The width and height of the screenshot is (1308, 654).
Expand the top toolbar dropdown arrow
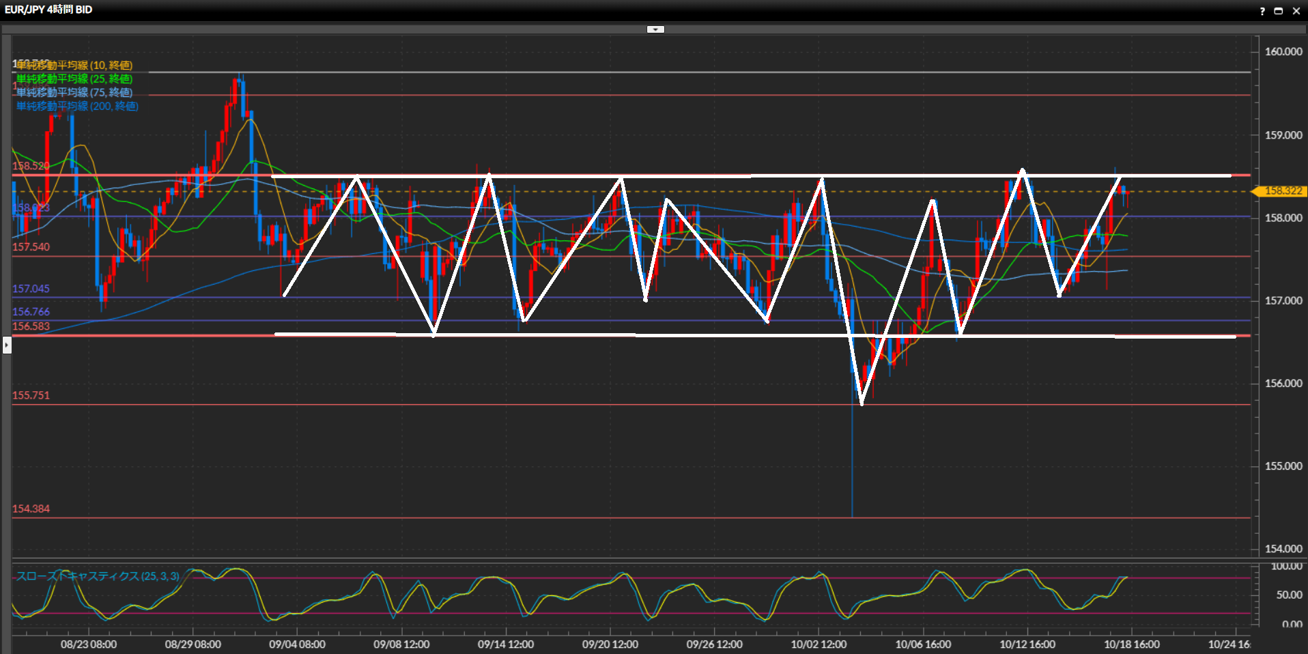(x=655, y=29)
